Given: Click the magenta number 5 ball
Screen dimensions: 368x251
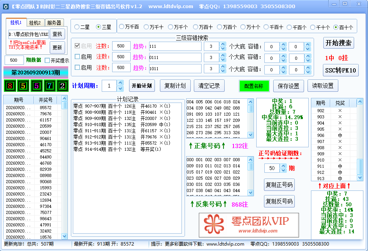Looking at the screenshot, I should (x=36, y=86).
